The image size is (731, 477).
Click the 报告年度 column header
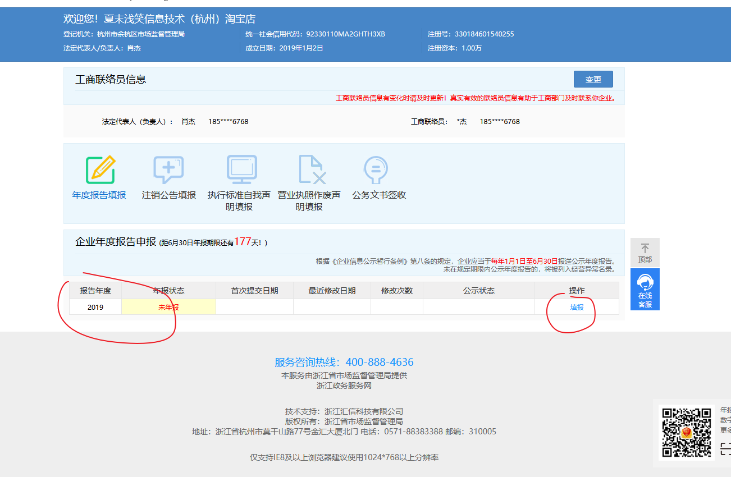click(x=95, y=291)
